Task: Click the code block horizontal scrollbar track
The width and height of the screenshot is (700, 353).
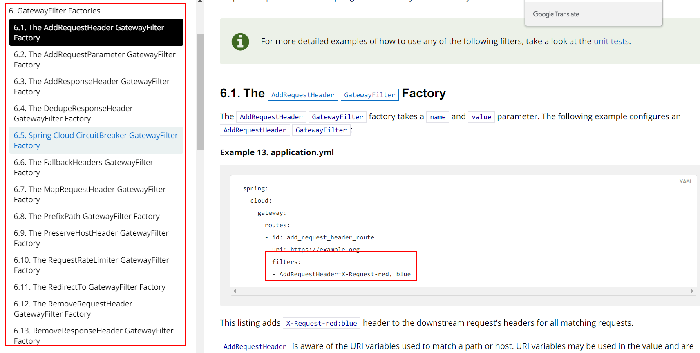Action: tap(463, 291)
